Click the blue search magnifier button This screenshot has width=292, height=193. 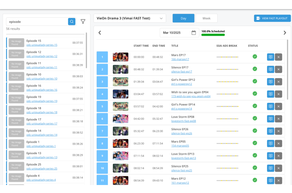(72, 22)
